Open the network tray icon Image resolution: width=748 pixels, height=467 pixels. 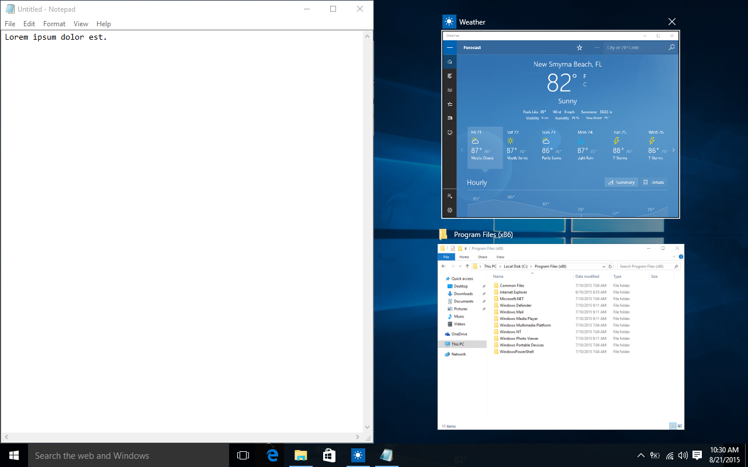670,455
